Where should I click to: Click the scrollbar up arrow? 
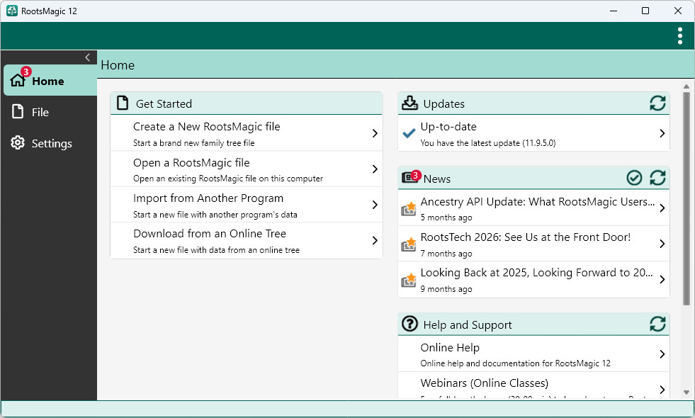686,86
